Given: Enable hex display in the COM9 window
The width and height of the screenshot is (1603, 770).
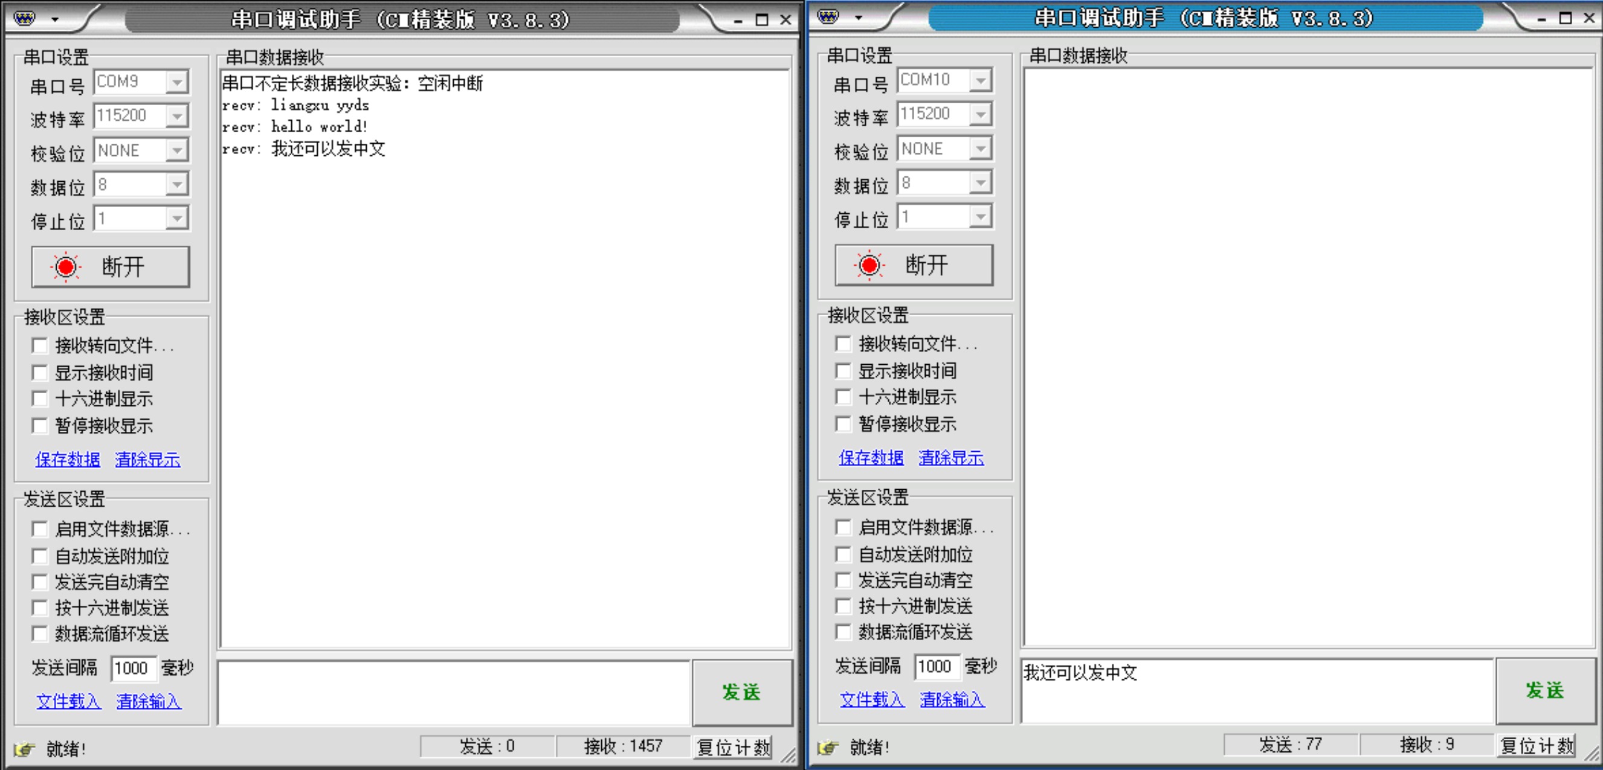Looking at the screenshot, I should tap(40, 399).
